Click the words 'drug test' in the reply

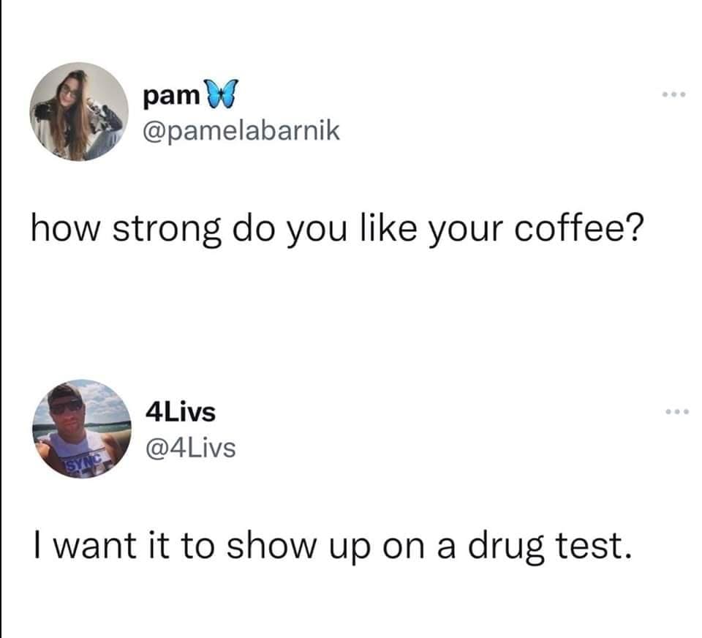tap(550, 546)
